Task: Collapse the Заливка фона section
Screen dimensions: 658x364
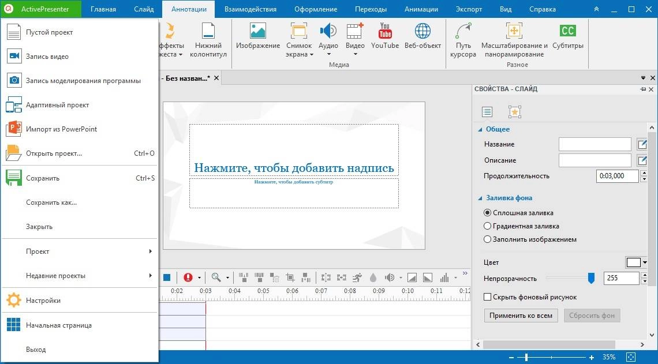Action: [x=480, y=198]
